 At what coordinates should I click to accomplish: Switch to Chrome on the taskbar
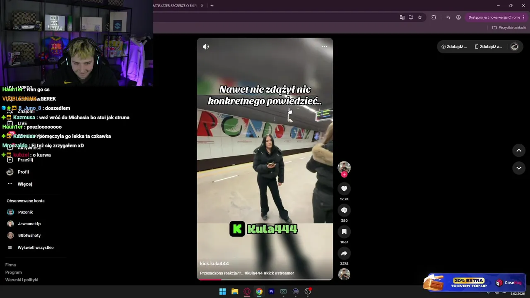(x=259, y=291)
